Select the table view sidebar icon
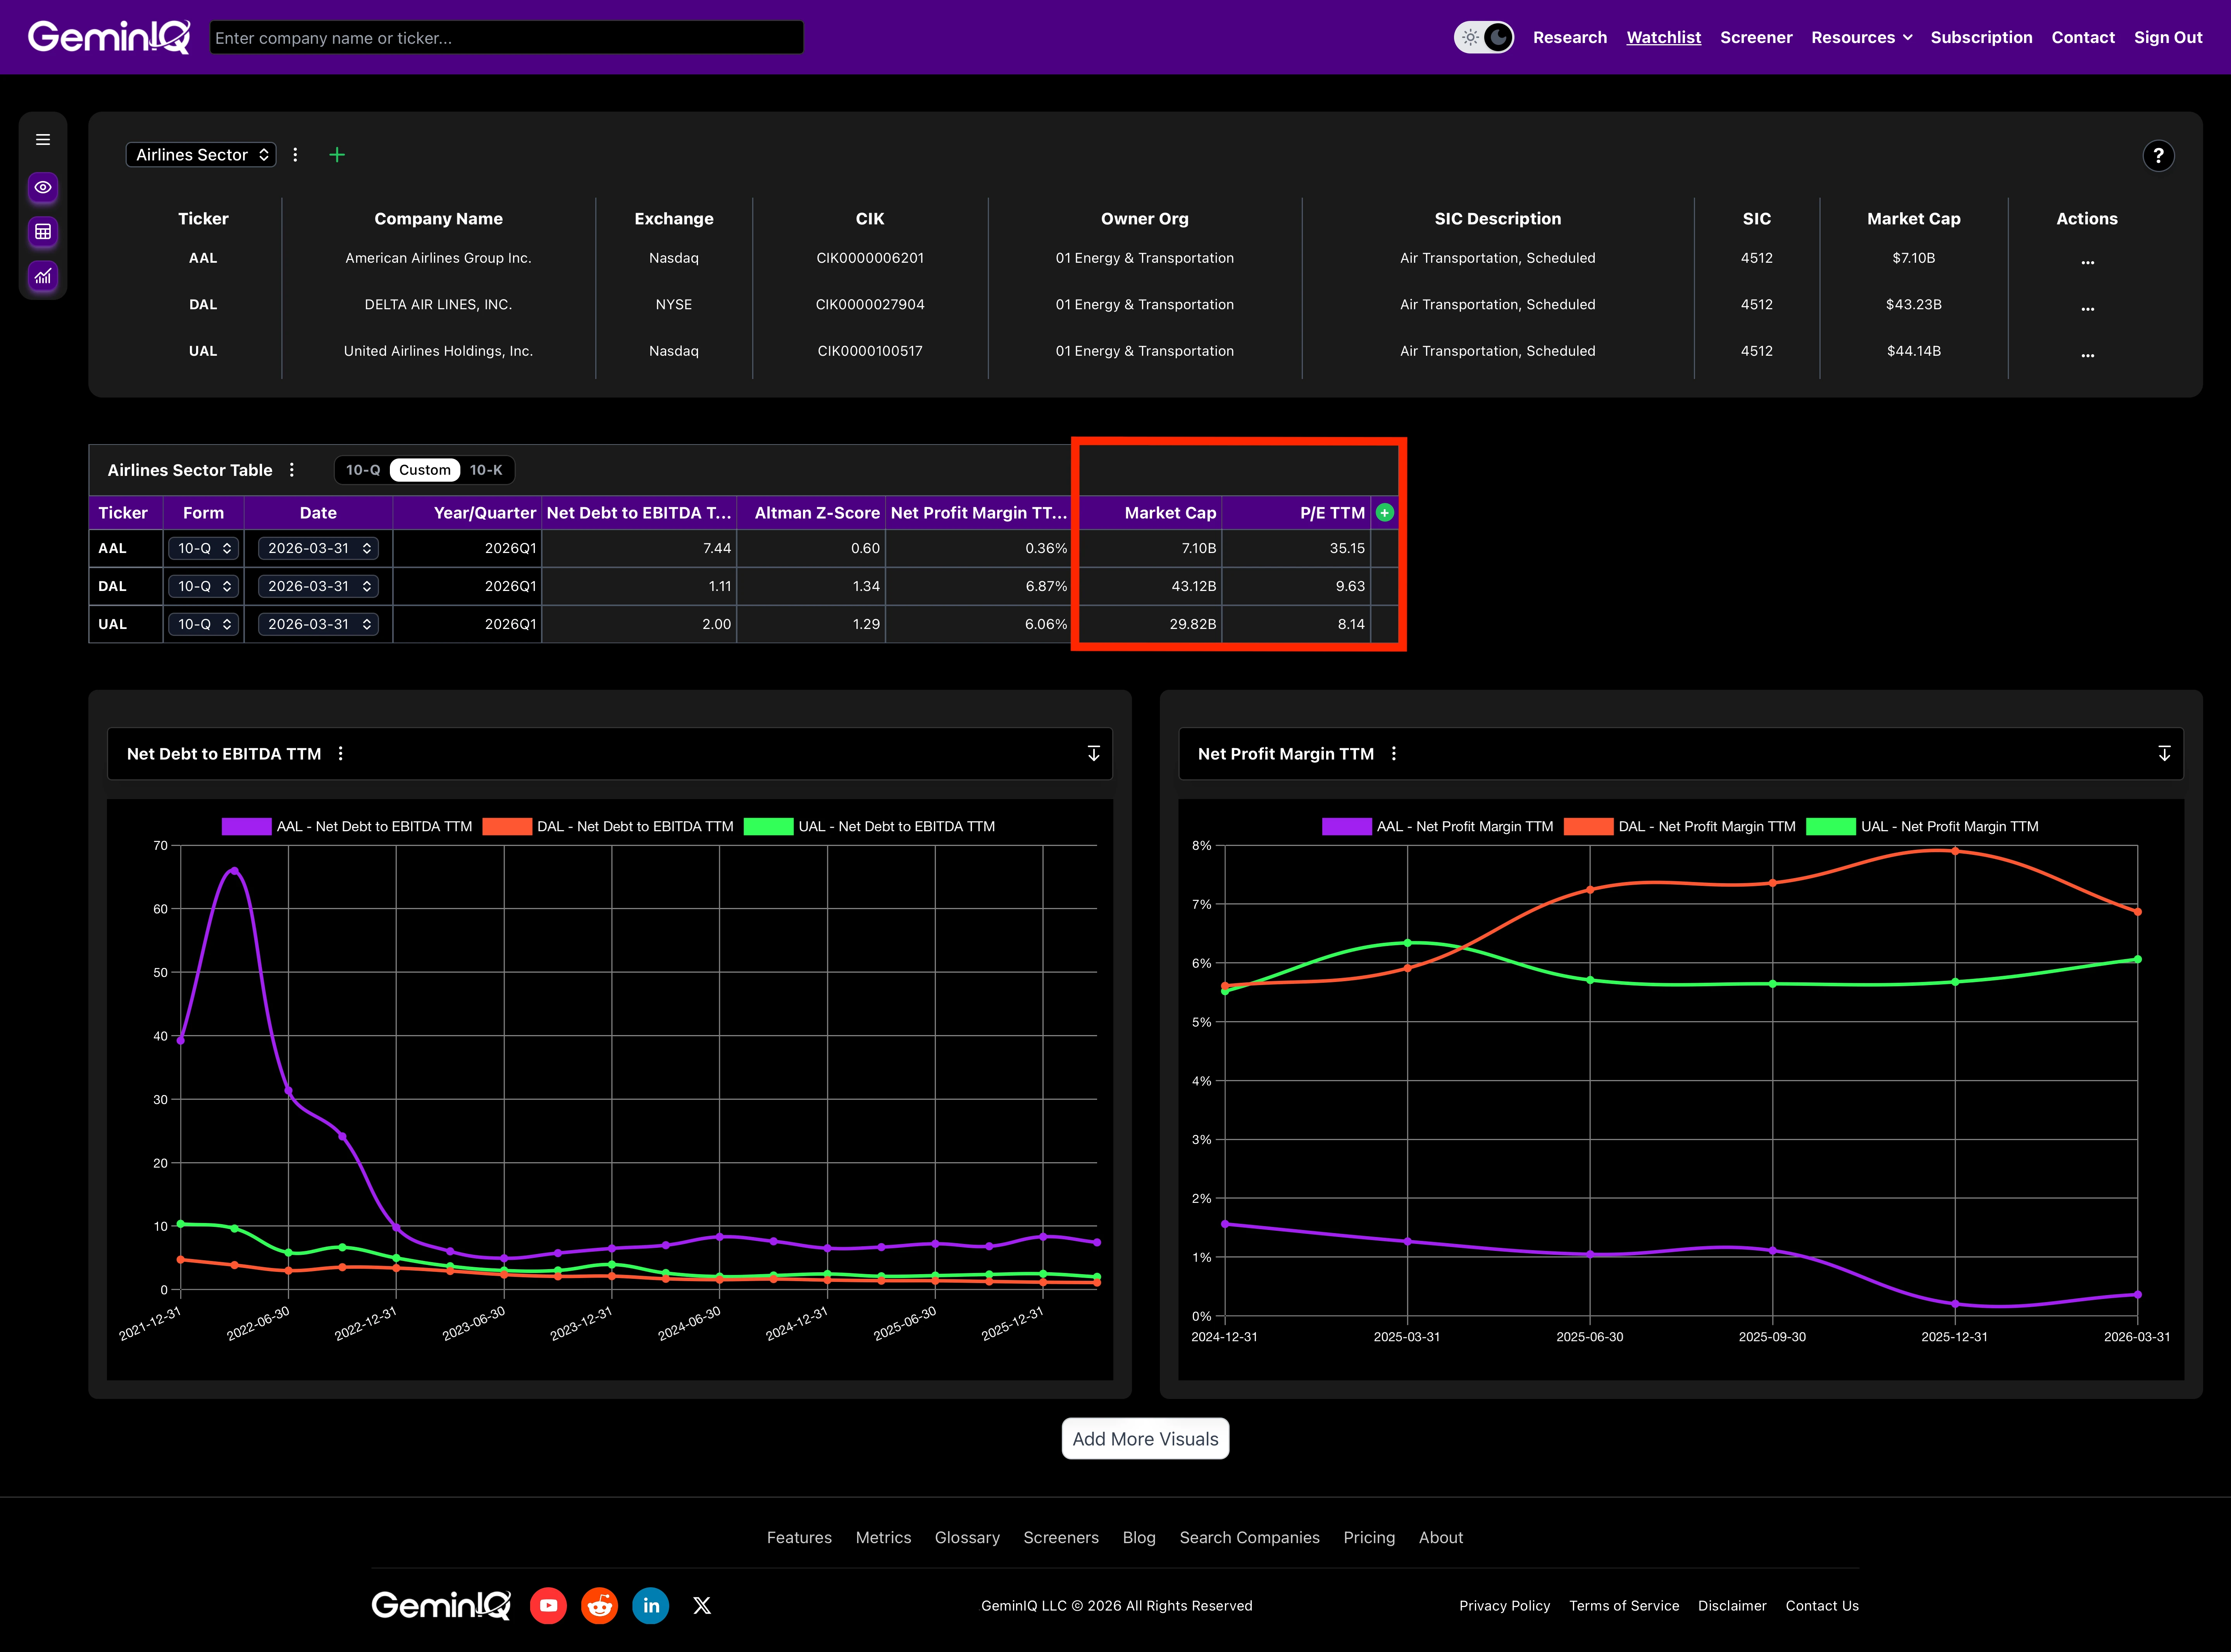 [43, 232]
